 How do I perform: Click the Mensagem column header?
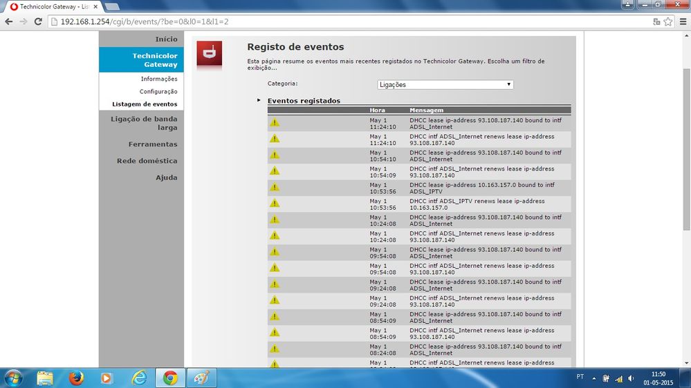(x=427, y=110)
